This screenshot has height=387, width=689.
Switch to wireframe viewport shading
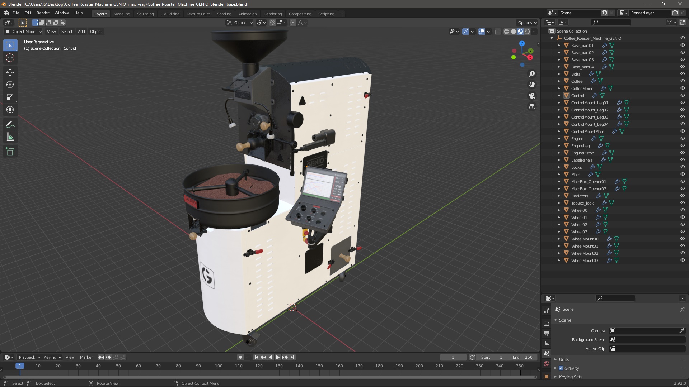pyautogui.click(x=507, y=32)
